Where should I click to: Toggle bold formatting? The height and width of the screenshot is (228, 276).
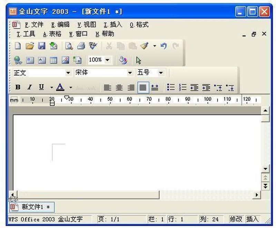click(18, 87)
